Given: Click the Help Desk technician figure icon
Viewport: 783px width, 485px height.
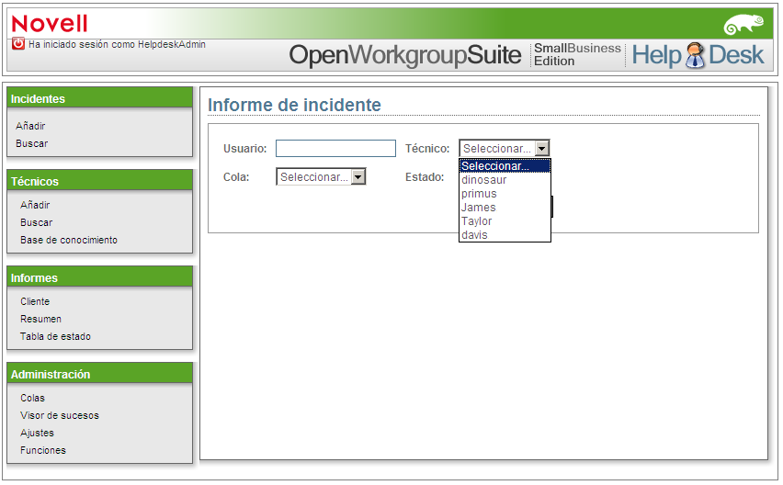Looking at the screenshot, I should [695, 55].
